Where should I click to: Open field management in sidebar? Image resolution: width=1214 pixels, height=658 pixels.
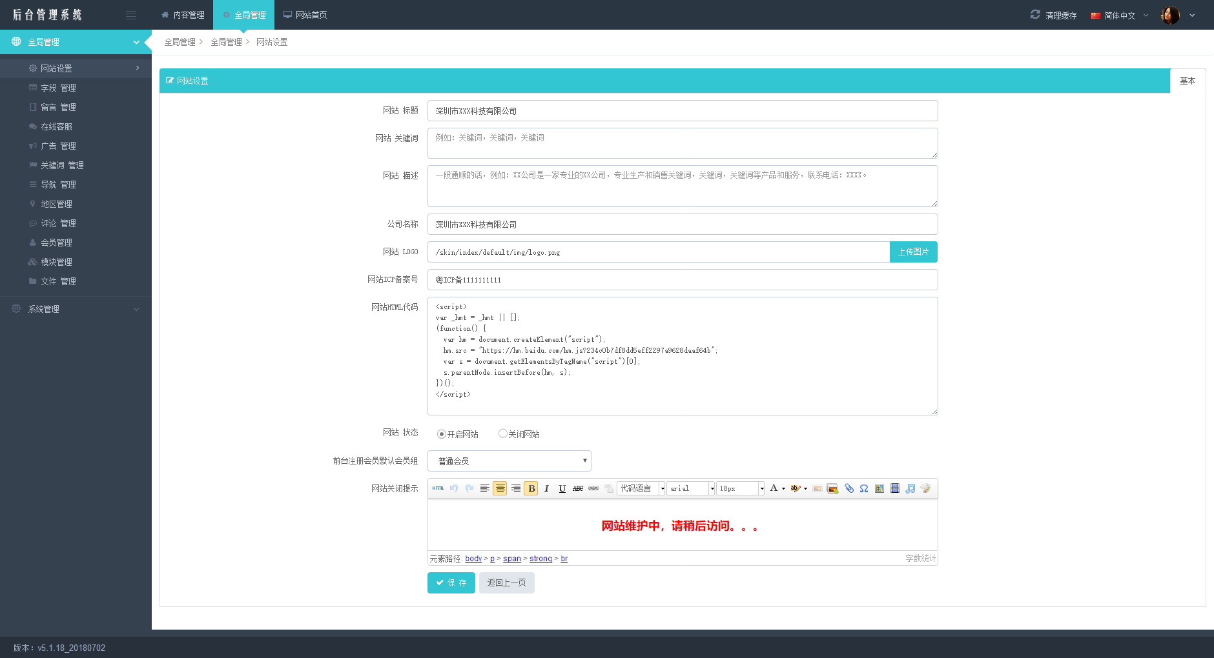point(76,88)
